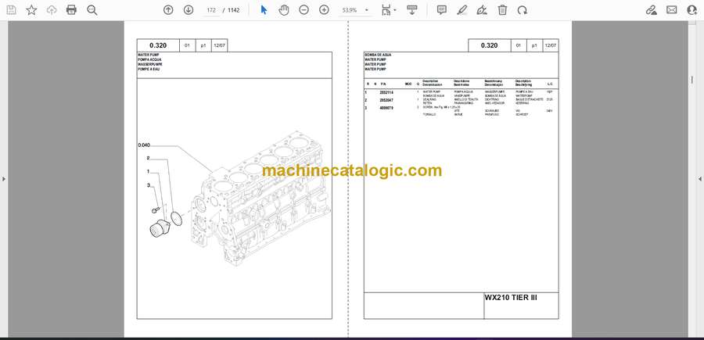Click the vertical scrollbar thumb

pos(692,80)
